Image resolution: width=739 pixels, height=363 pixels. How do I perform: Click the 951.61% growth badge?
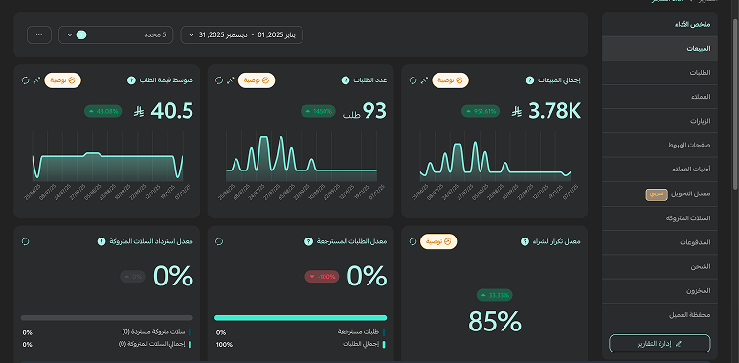[x=481, y=112]
